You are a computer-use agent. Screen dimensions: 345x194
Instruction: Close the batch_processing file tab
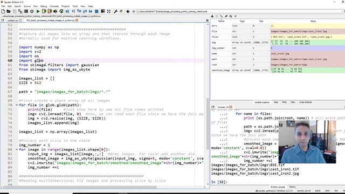(77, 20)
